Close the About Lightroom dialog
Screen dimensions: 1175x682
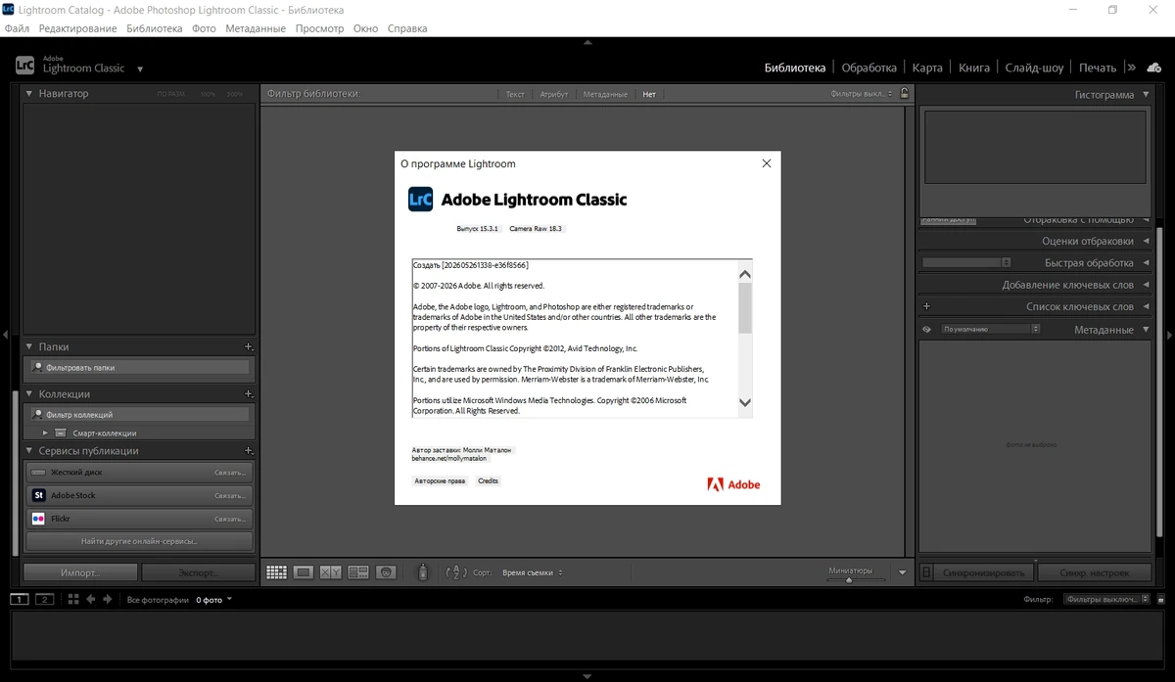click(x=767, y=163)
